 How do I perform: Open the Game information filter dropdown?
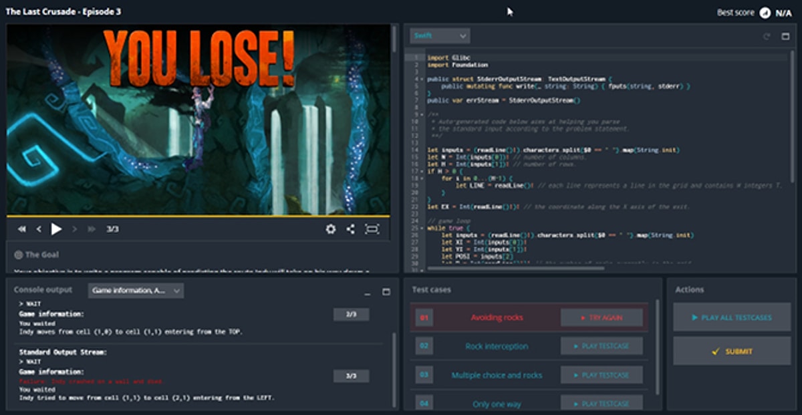[x=136, y=291]
